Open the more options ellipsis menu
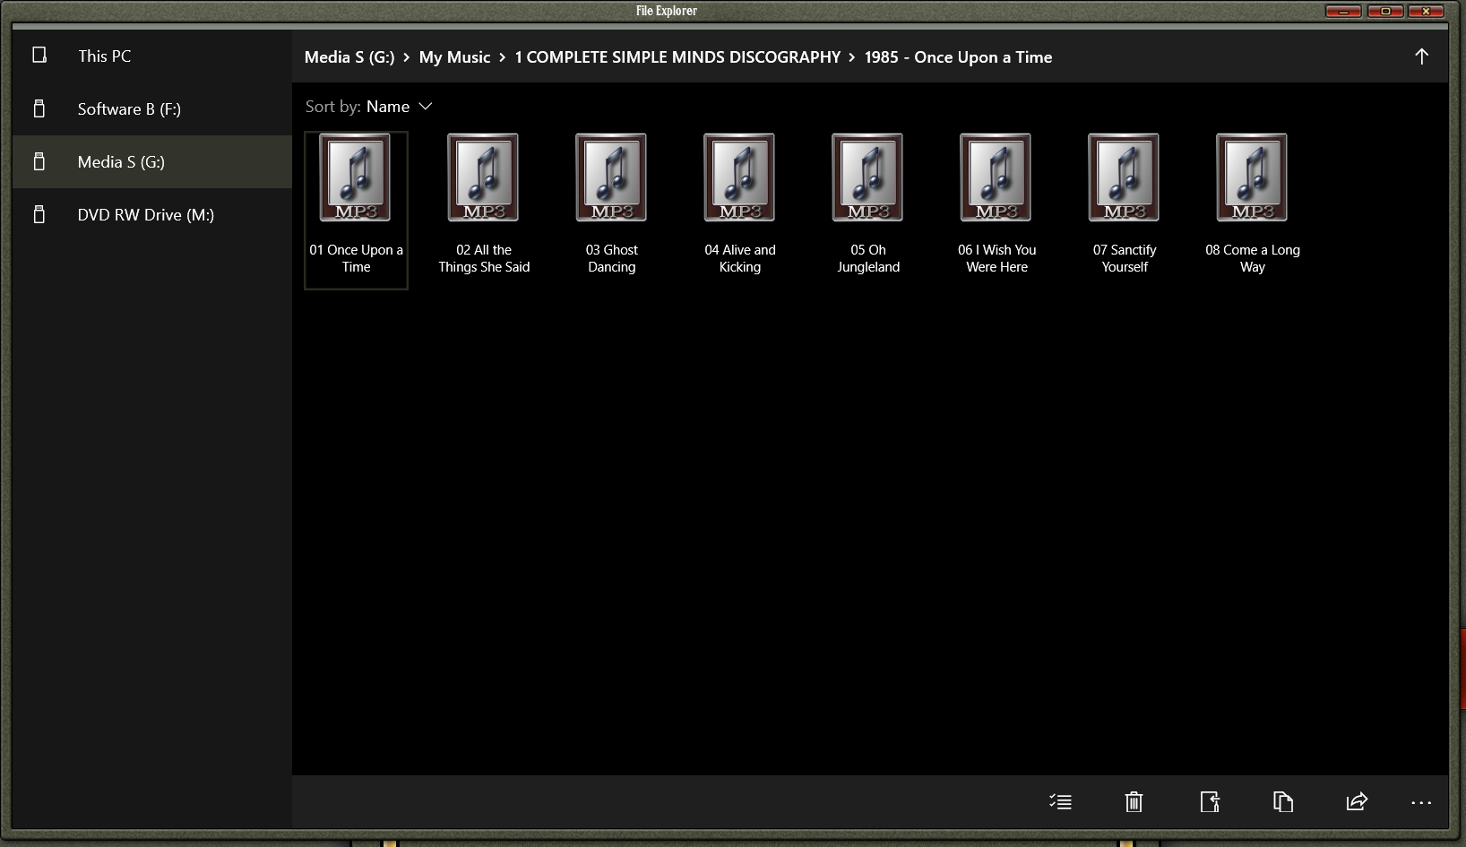This screenshot has height=847, width=1466. (1421, 803)
